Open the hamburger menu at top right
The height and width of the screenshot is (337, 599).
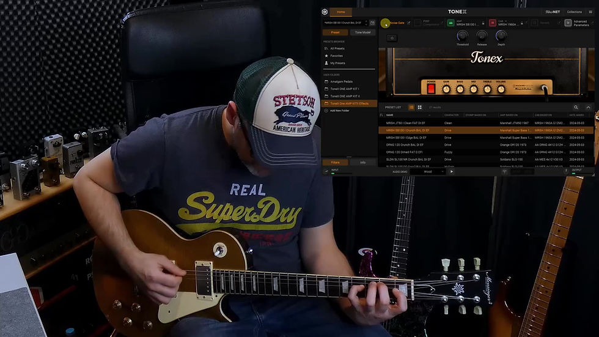[590, 12]
